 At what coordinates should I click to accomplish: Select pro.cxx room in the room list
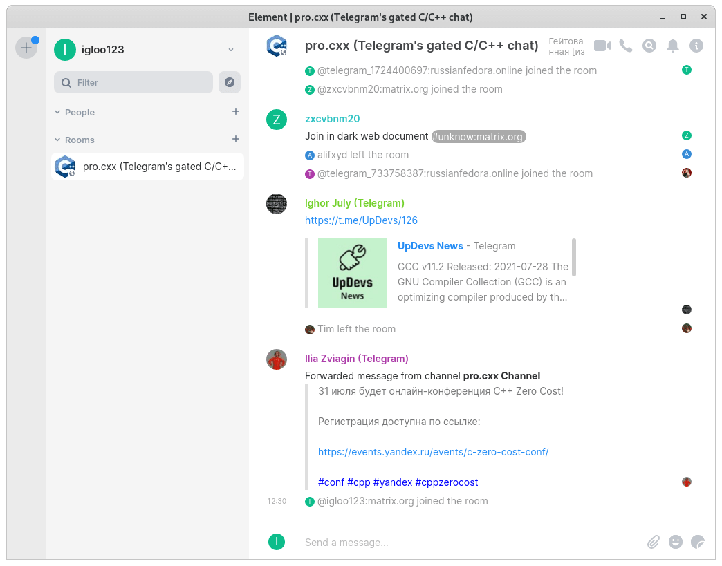tap(147, 167)
